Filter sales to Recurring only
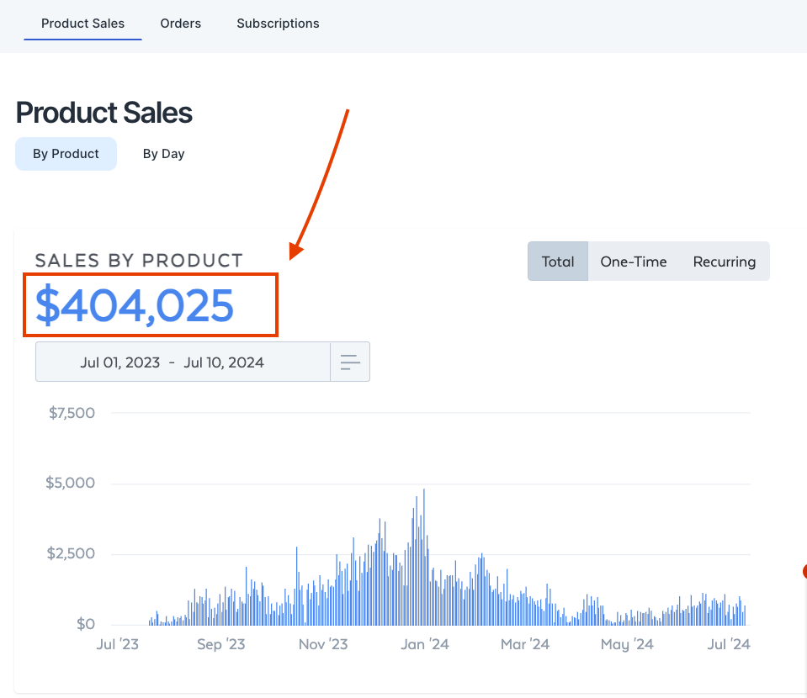 coord(724,261)
